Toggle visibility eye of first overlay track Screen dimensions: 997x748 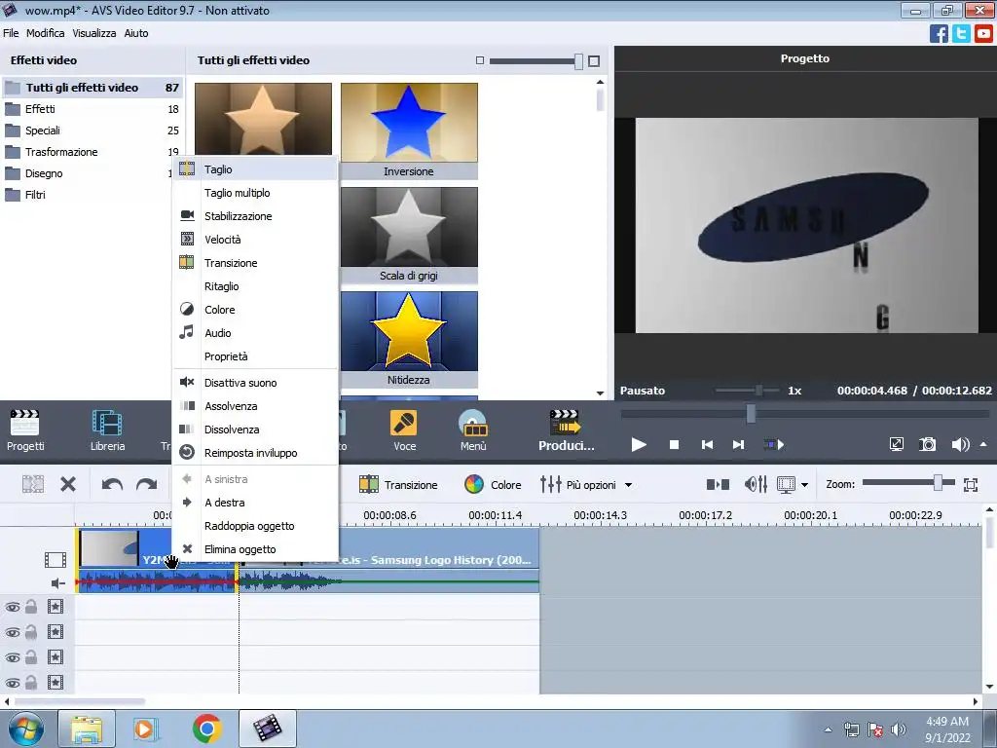click(x=13, y=607)
